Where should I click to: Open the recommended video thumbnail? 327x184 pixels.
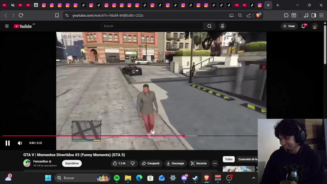click(x=239, y=169)
